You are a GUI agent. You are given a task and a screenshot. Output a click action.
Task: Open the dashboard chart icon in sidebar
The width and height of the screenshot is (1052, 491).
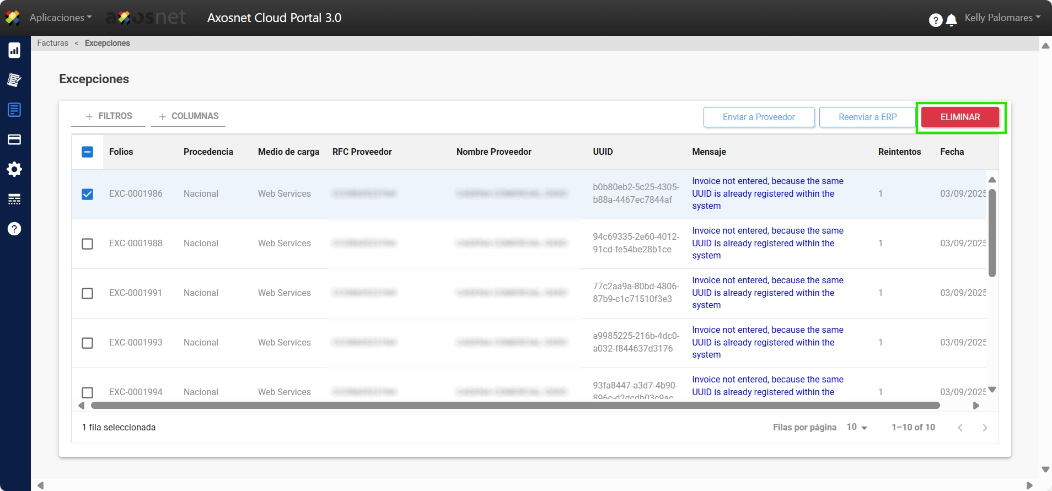click(x=14, y=50)
